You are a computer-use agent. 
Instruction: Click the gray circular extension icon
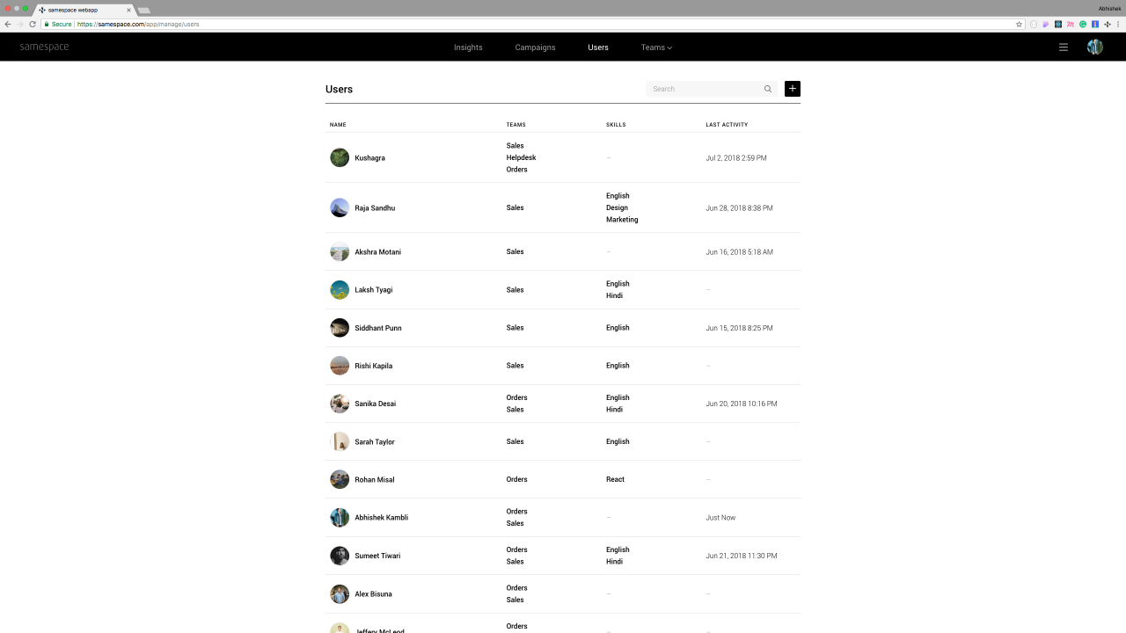(x=1034, y=25)
